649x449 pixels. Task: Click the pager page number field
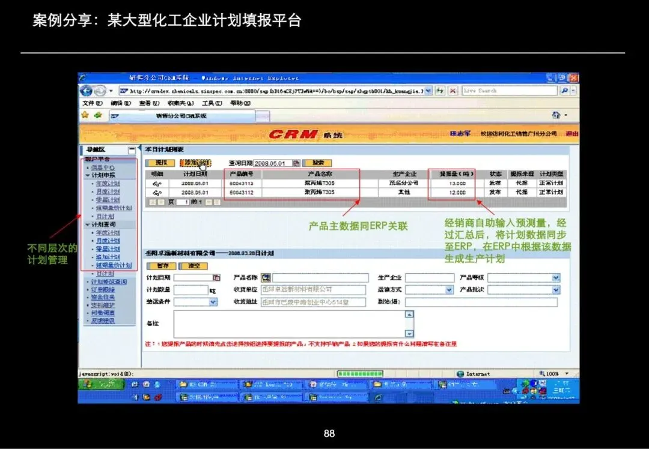pyautogui.click(x=182, y=202)
